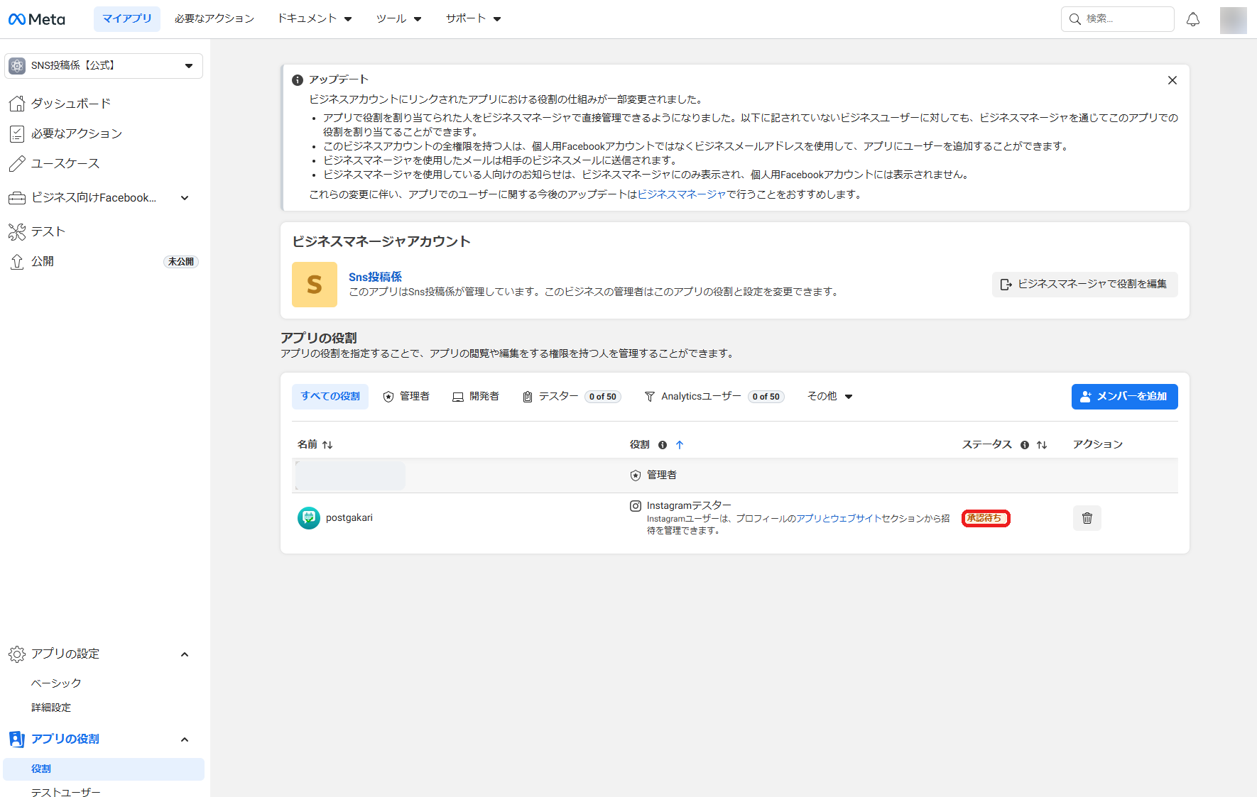Expand the ドキュメント menu
Image resolution: width=1257 pixels, height=797 pixels.
[315, 19]
